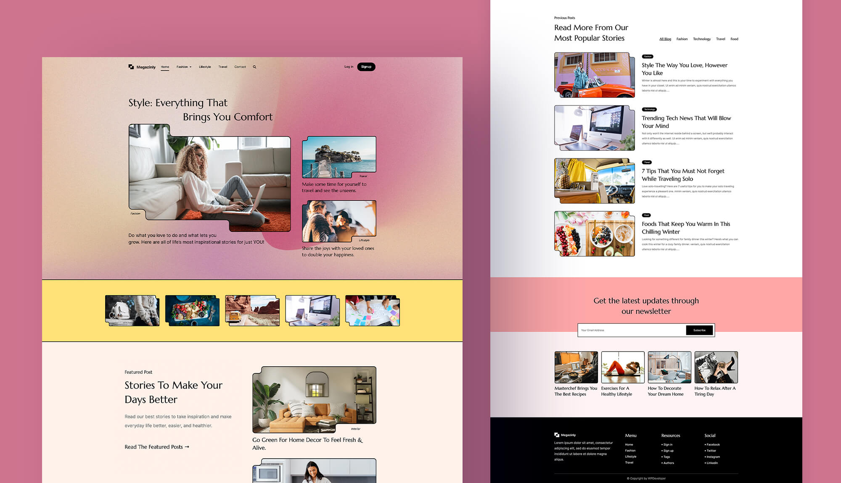Screen dimensions: 841x483
Task: Open the How To Decorate Your Dream Home thumbnail
Action: click(x=669, y=367)
